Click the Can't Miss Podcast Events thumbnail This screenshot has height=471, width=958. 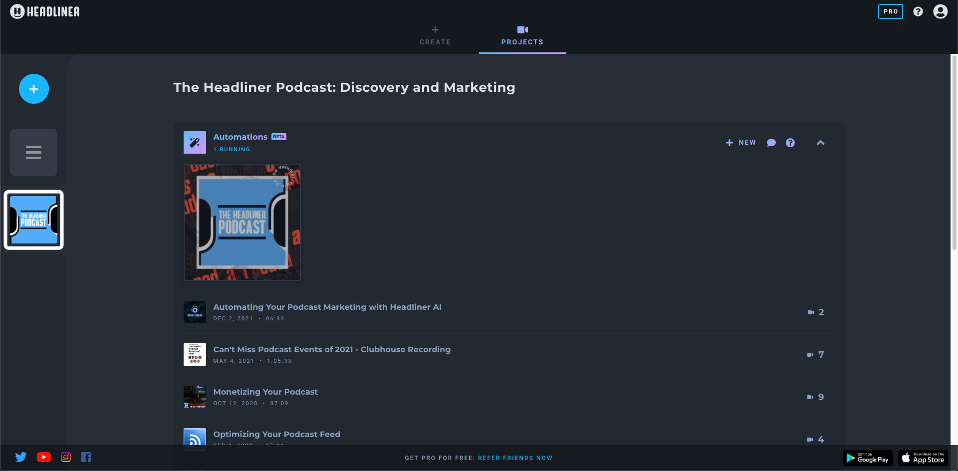pos(195,354)
